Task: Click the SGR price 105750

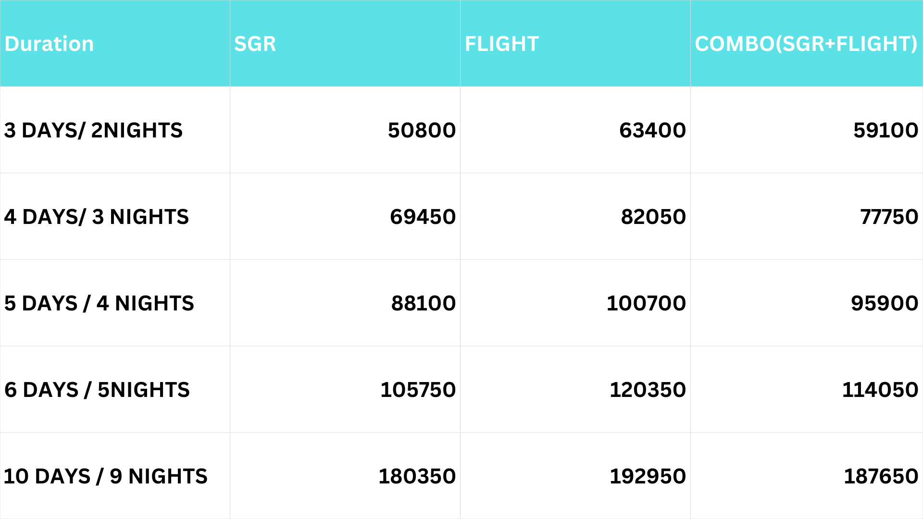Action: tap(418, 390)
